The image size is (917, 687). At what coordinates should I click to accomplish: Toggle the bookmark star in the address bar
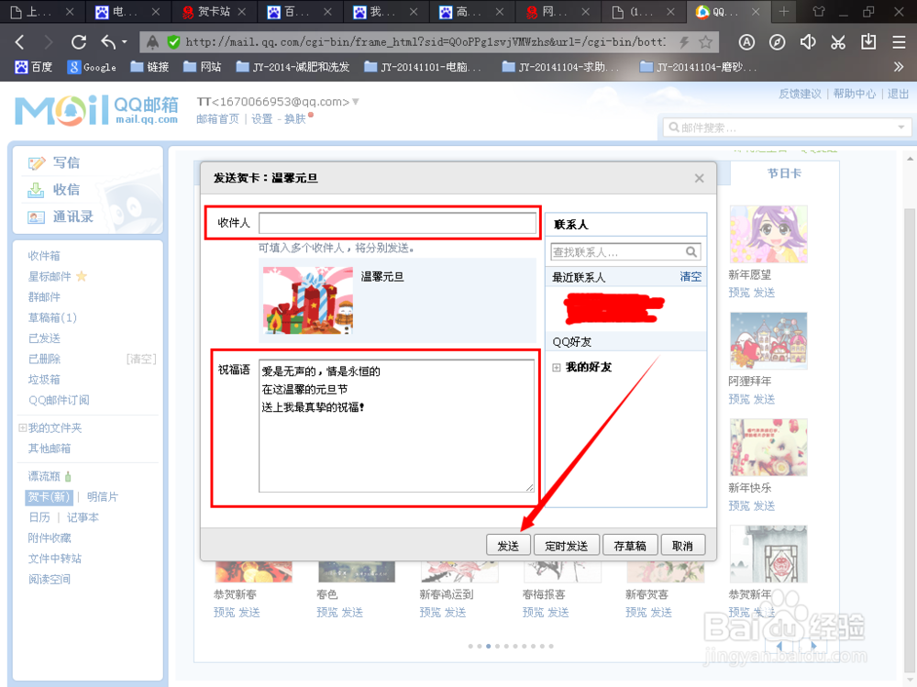click(705, 42)
